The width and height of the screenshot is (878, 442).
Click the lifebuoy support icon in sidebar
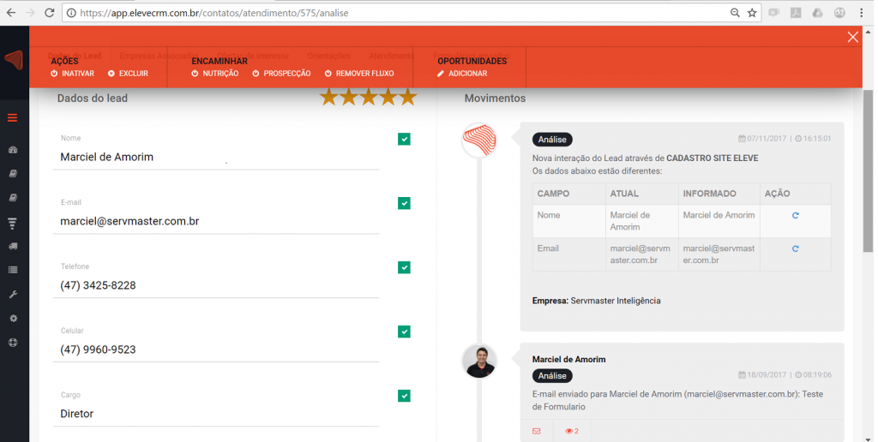13,343
